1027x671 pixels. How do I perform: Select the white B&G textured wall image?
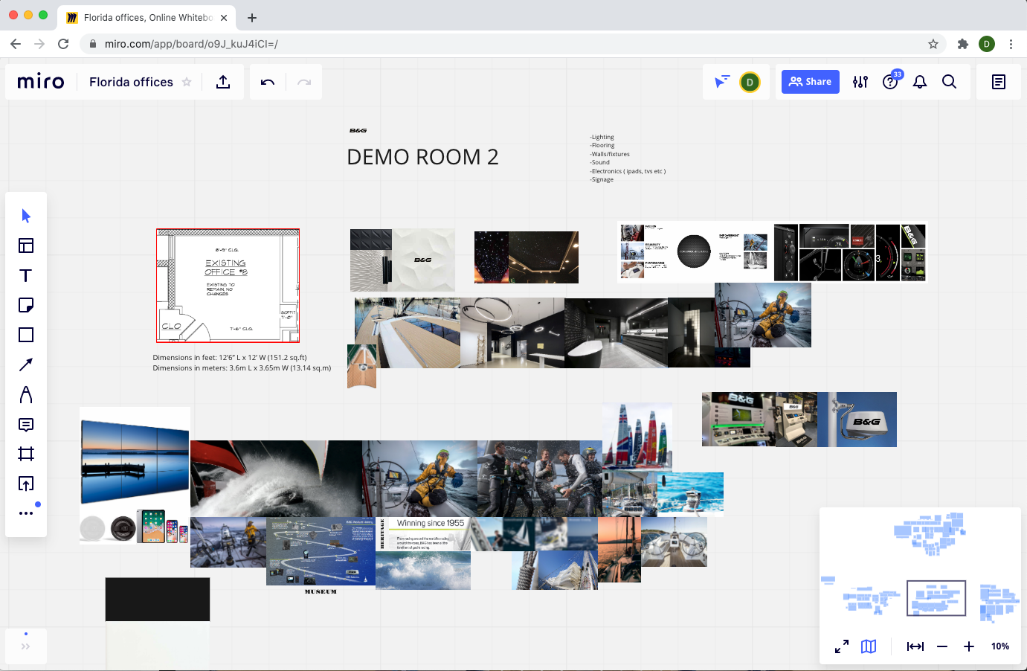pyautogui.click(x=423, y=260)
